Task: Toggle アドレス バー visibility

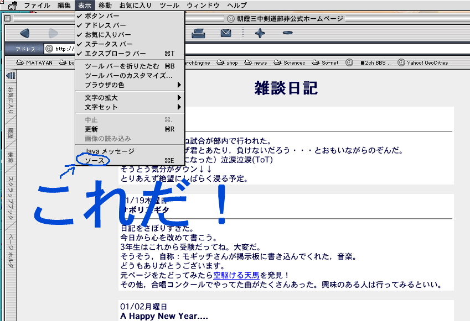Action: pos(105,25)
